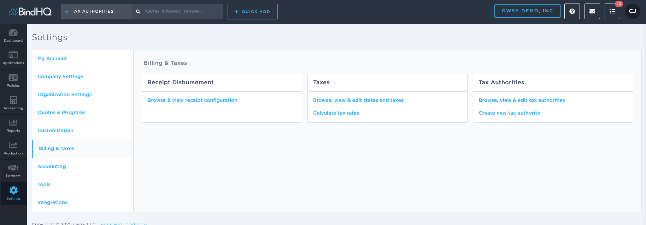646x225 pixels.
Task: Click the red 13 notification badge
Action: (x=619, y=4)
